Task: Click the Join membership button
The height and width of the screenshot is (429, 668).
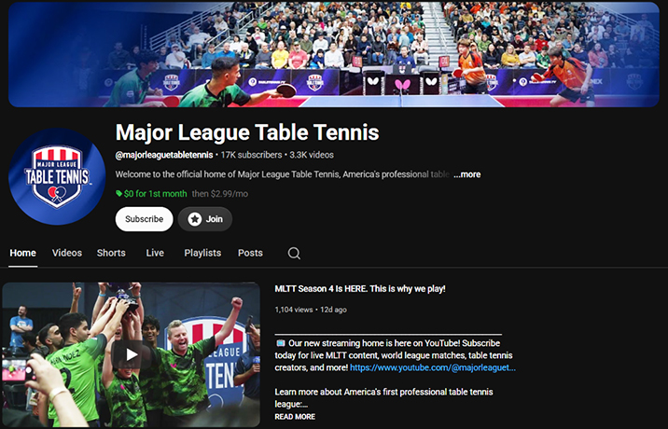Action: click(x=205, y=219)
